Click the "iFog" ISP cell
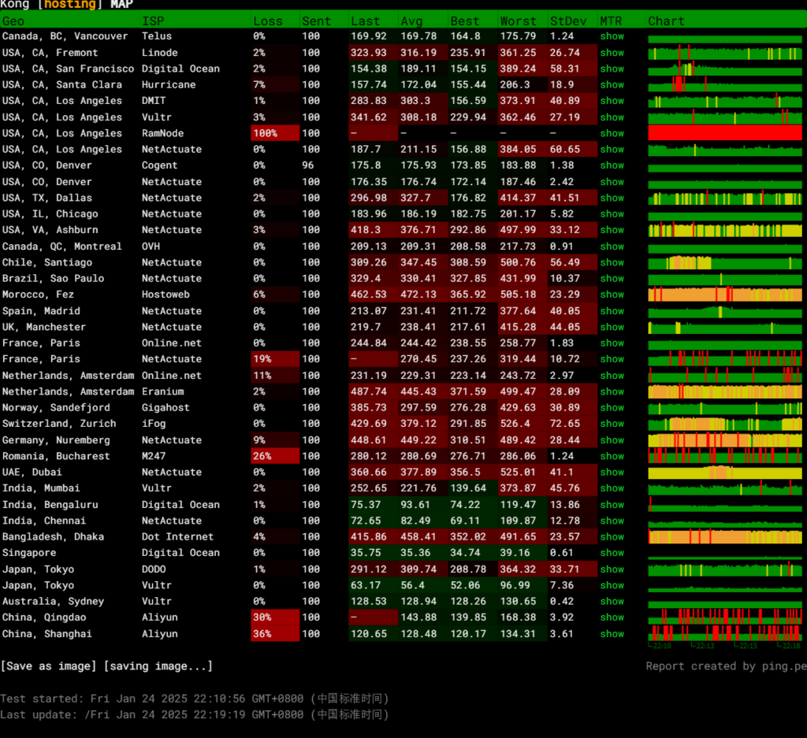The image size is (807, 738). pos(154,423)
